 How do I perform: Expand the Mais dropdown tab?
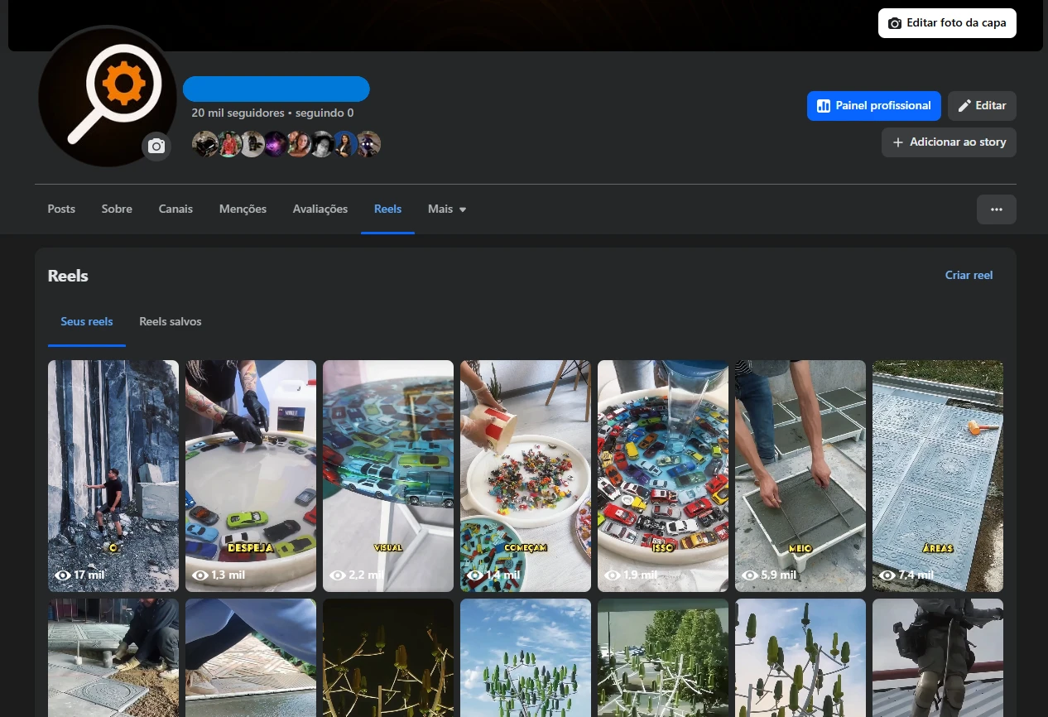[x=447, y=209]
